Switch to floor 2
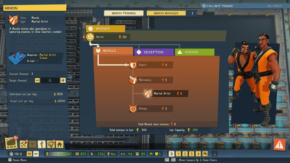This screenshot has width=290, height=163. (x=185, y=154)
